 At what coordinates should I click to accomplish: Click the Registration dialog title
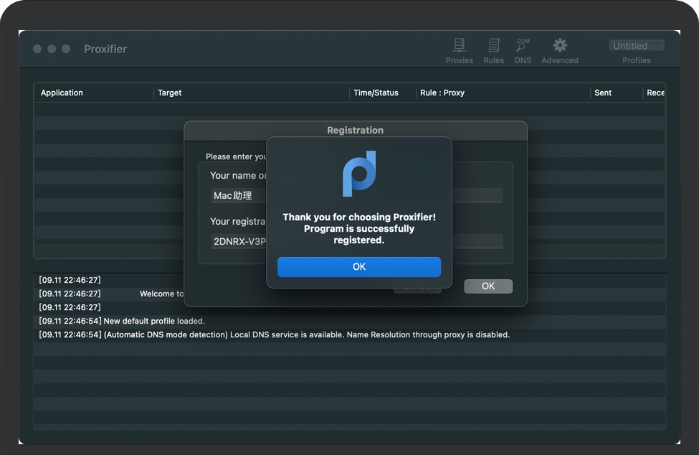(x=356, y=130)
